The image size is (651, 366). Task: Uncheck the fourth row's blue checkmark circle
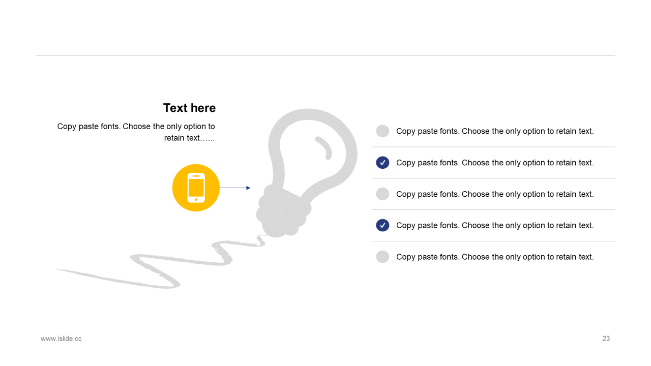(382, 225)
